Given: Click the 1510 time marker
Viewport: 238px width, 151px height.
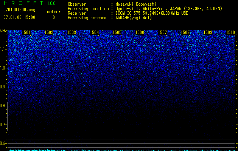Looking at the screenshot, I should (230, 32).
